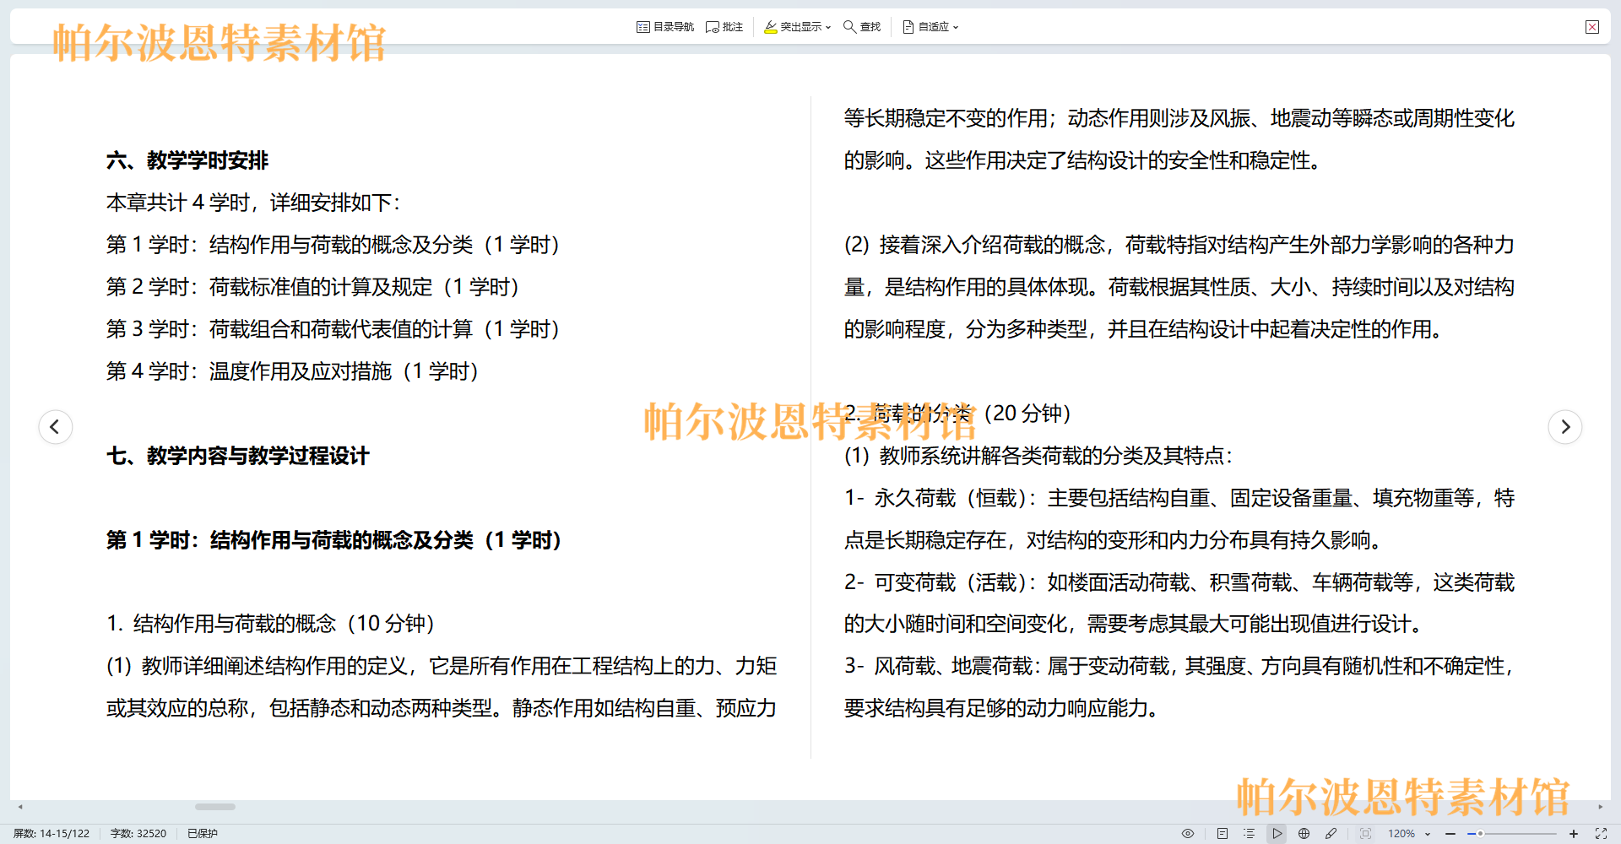Click the line starting 3- 风荷载、地震荷载
This screenshot has height=844, width=1621.
click(x=1179, y=666)
